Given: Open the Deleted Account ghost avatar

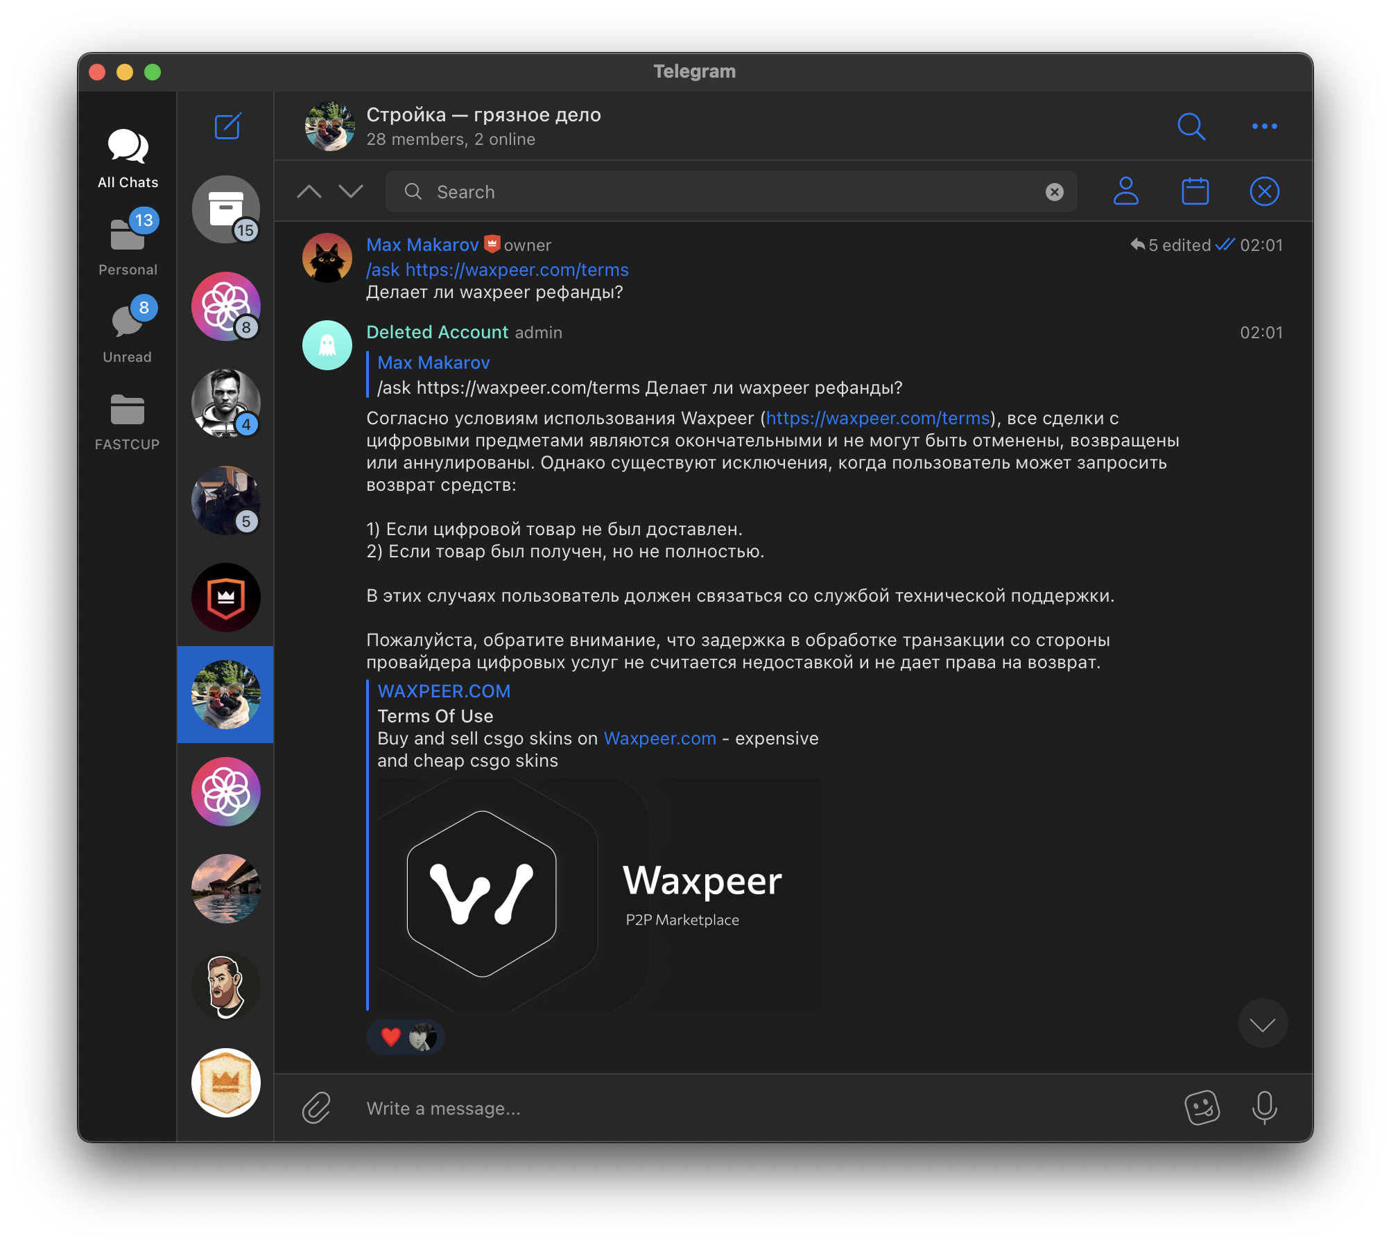Looking at the screenshot, I should coord(327,345).
